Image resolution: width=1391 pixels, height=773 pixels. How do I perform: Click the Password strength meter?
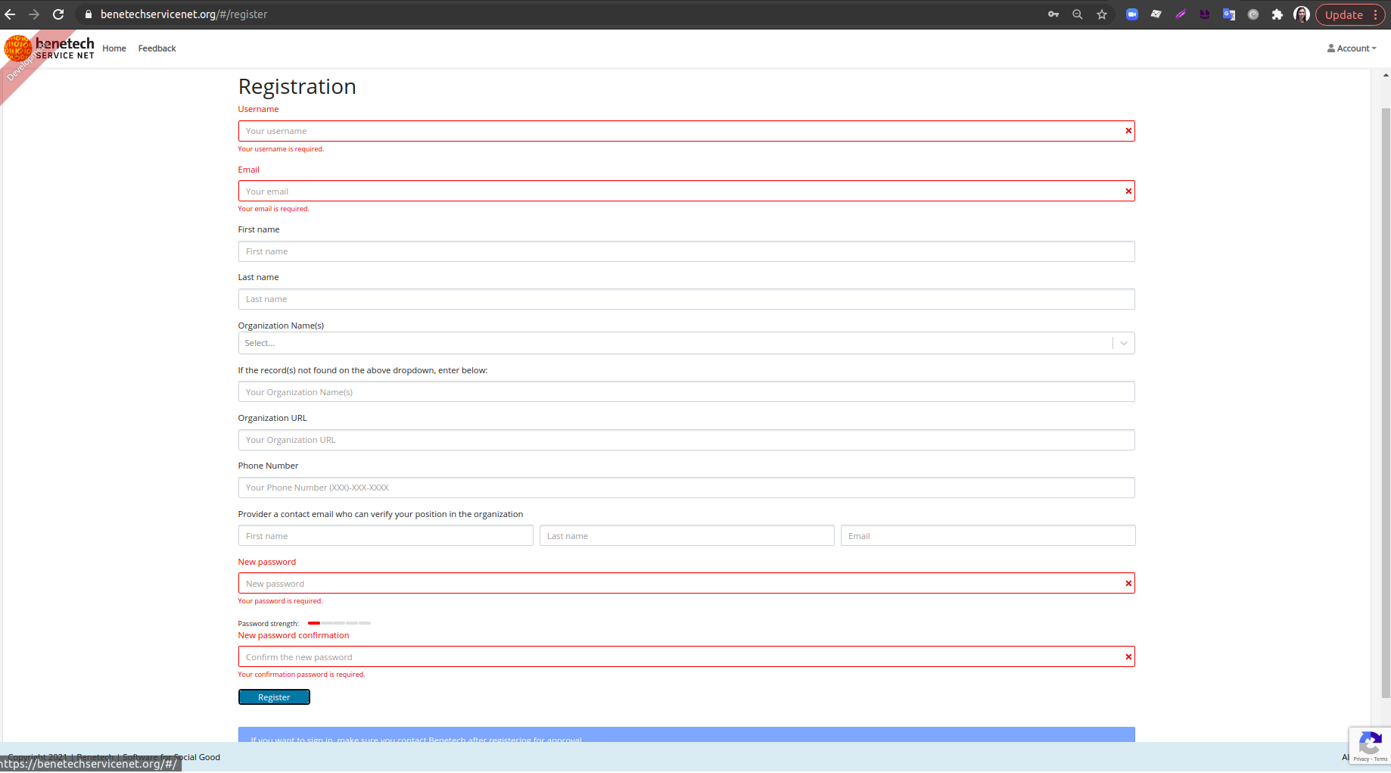point(338,623)
